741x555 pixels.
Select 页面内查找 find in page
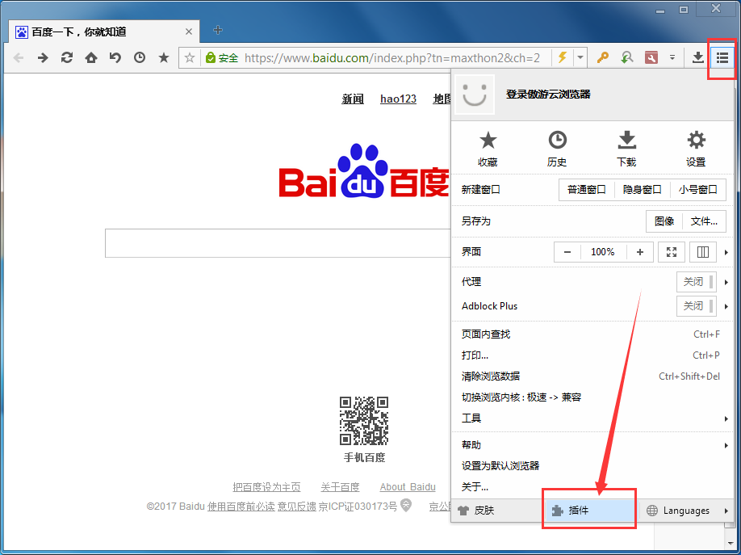591,334
